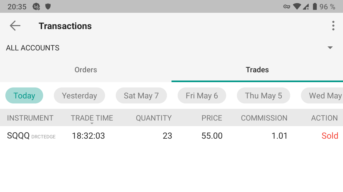The height and width of the screenshot is (192, 343).
Task: Tap the mobile signal strength icon
Action: (306, 7)
